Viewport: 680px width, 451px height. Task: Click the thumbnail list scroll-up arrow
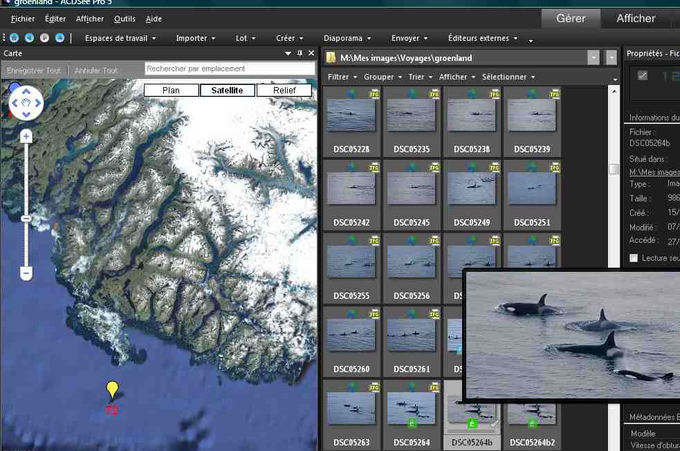614,91
